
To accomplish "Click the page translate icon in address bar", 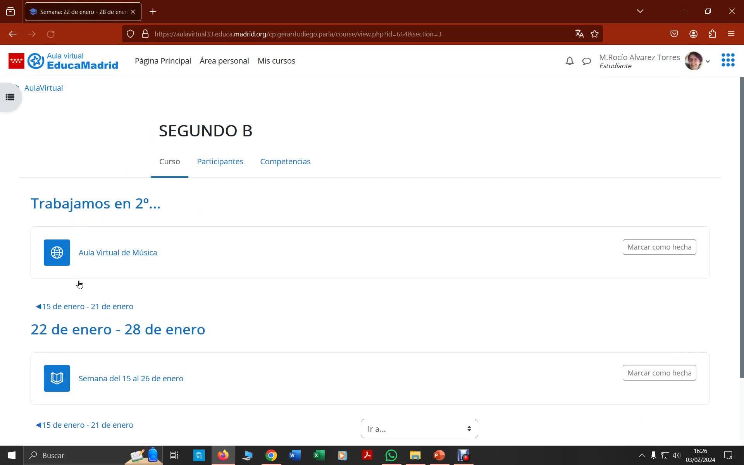I will tap(579, 34).
